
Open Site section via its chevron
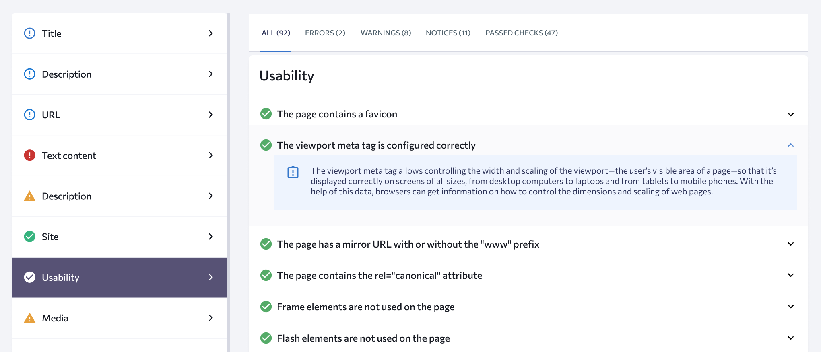click(x=211, y=237)
